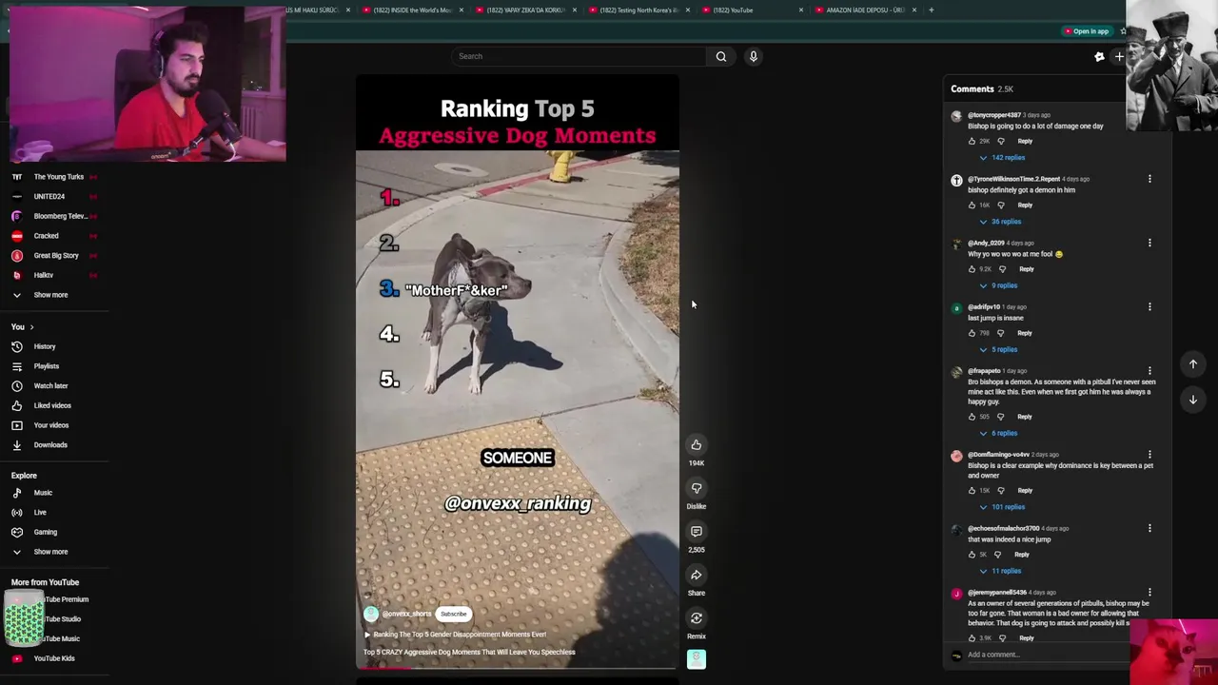Go to next Short with down arrow
This screenshot has width=1218, height=685.
coord(1192,400)
